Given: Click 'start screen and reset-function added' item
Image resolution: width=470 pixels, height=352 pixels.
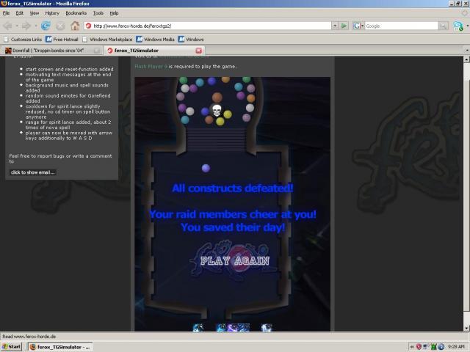Looking at the screenshot, I should point(69,69).
